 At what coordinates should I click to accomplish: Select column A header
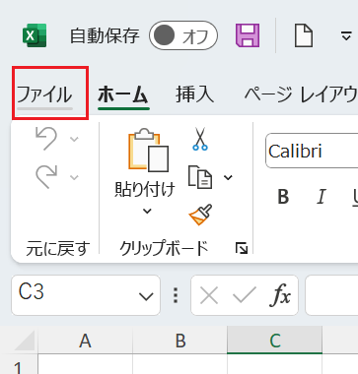pyautogui.click(x=85, y=341)
